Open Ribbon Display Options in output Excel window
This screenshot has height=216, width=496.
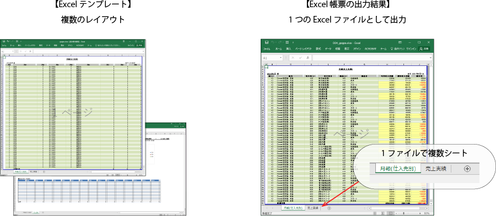pyautogui.click(x=400, y=42)
